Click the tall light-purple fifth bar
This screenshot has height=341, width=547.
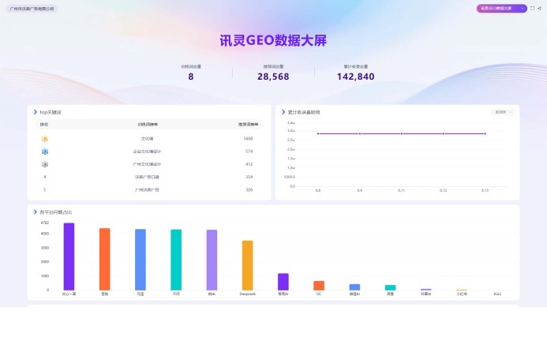[212, 260]
